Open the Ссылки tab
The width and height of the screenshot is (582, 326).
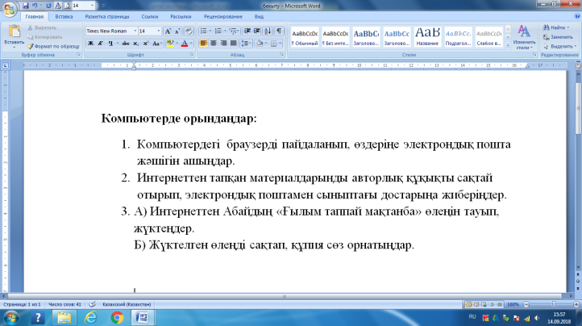(x=150, y=17)
